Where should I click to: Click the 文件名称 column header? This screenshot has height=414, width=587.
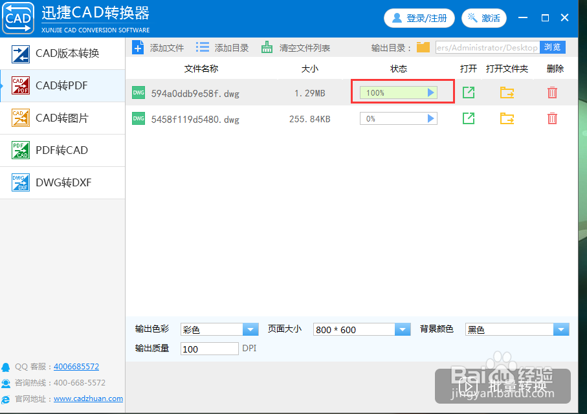point(201,69)
